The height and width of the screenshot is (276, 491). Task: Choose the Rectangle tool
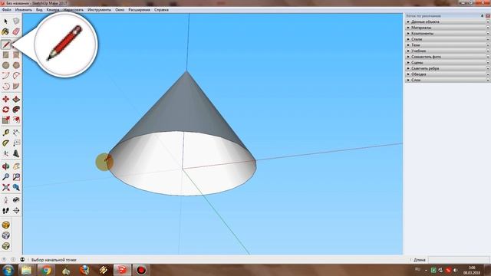pyautogui.click(x=5, y=55)
